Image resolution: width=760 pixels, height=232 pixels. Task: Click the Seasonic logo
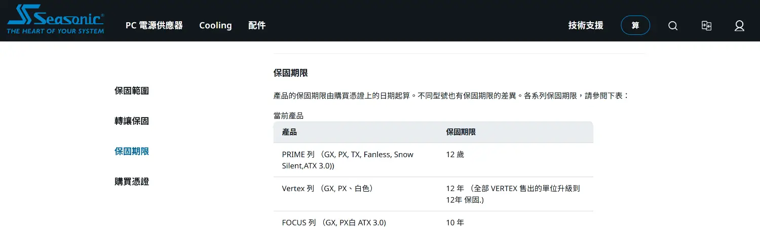pyautogui.click(x=56, y=20)
